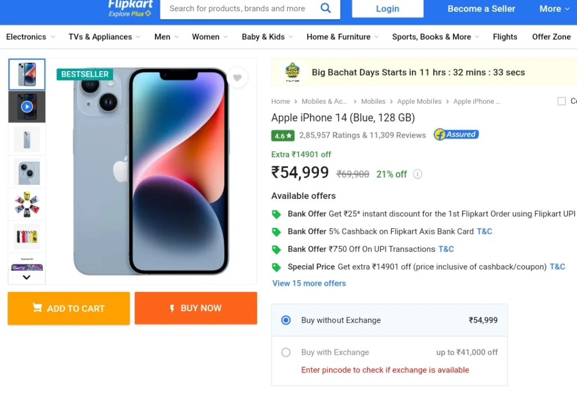Go to Offer Zone
Viewport: 577px width, 393px height.
coord(551,37)
